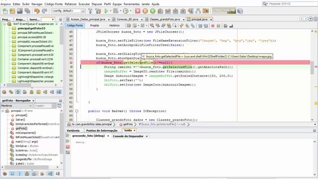The image size is (318, 179).
Task: Toggle the Show Static Members filter in Navegador
Action: tap(20, 174)
